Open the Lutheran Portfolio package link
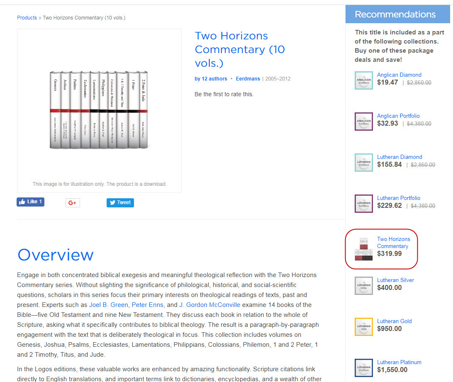Image resolution: width=453 pixels, height=382 pixels. click(x=398, y=198)
